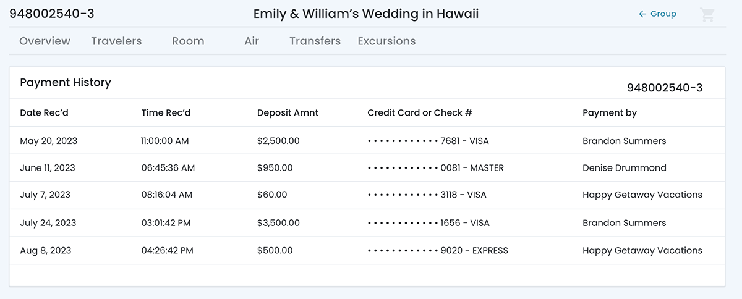742x299 pixels.
Task: Click the booking number in page header
Action: [52, 14]
